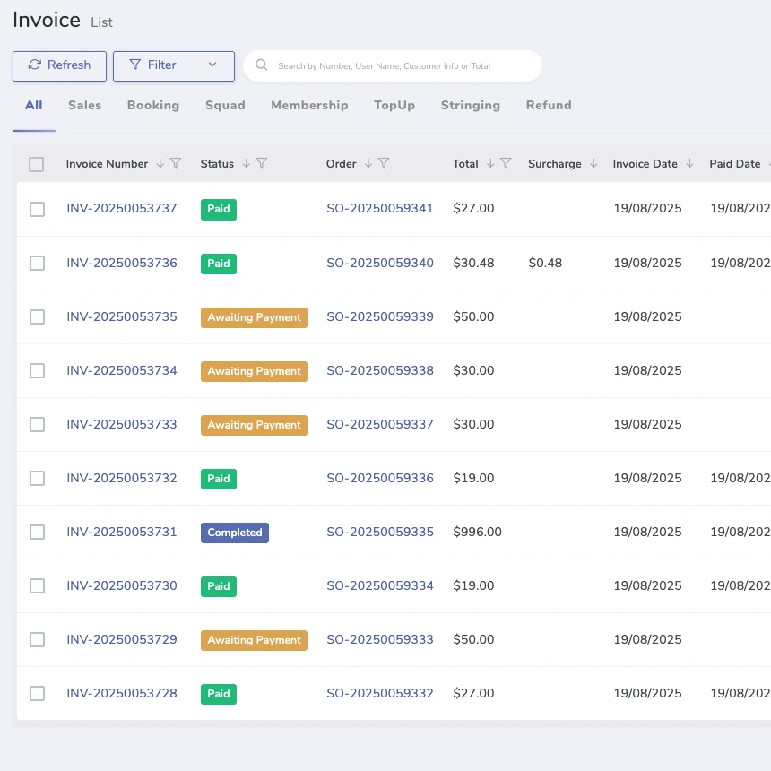Sort by Total using the arrow icon
Image resolution: width=771 pixels, height=771 pixels.
pyautogui.click(x=490, y=163)
